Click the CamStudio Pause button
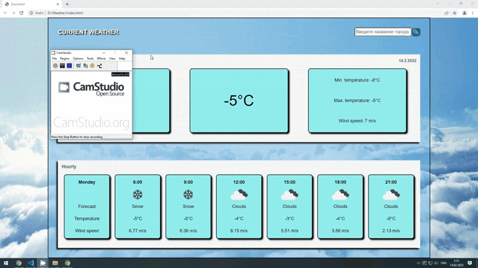Image resolution: width=478 pixels, height=268 pixels. click(x=62, y=66)
